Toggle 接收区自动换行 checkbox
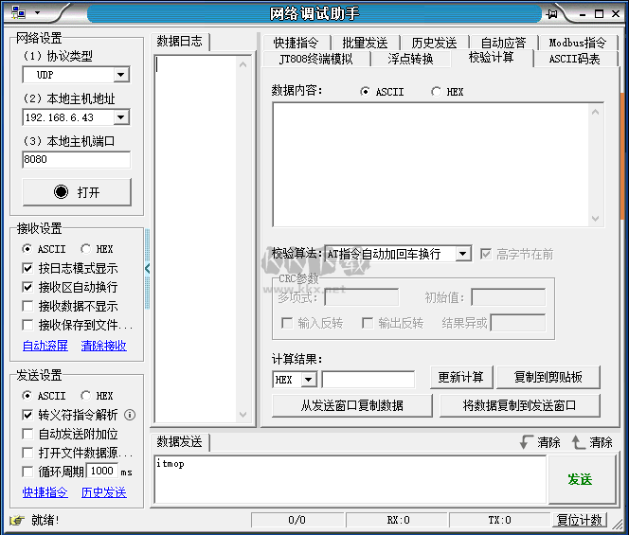Viewport: 629px width, 535px height. pos(27,287)
